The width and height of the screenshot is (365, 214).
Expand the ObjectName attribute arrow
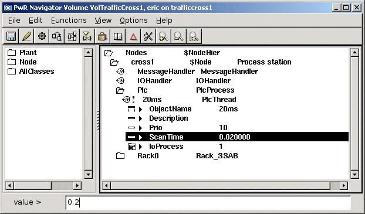coord(140,109)
